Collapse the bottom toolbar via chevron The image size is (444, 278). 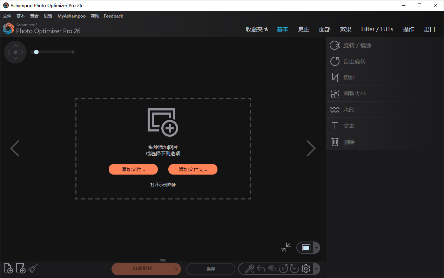(x=162, y=260)
